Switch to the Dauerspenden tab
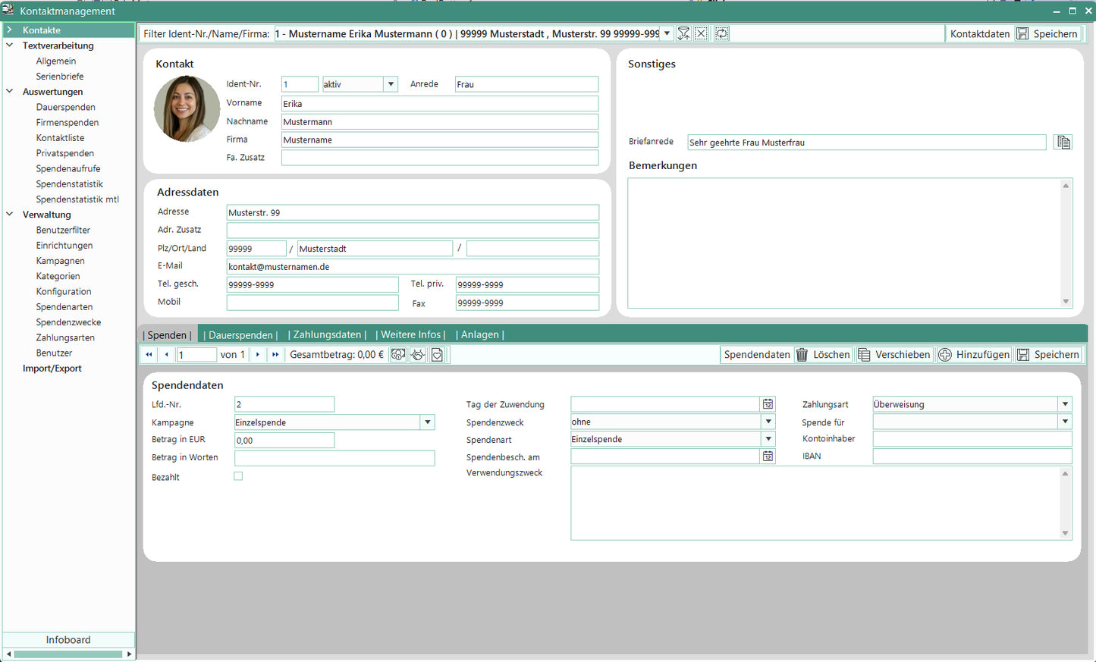 240,335
